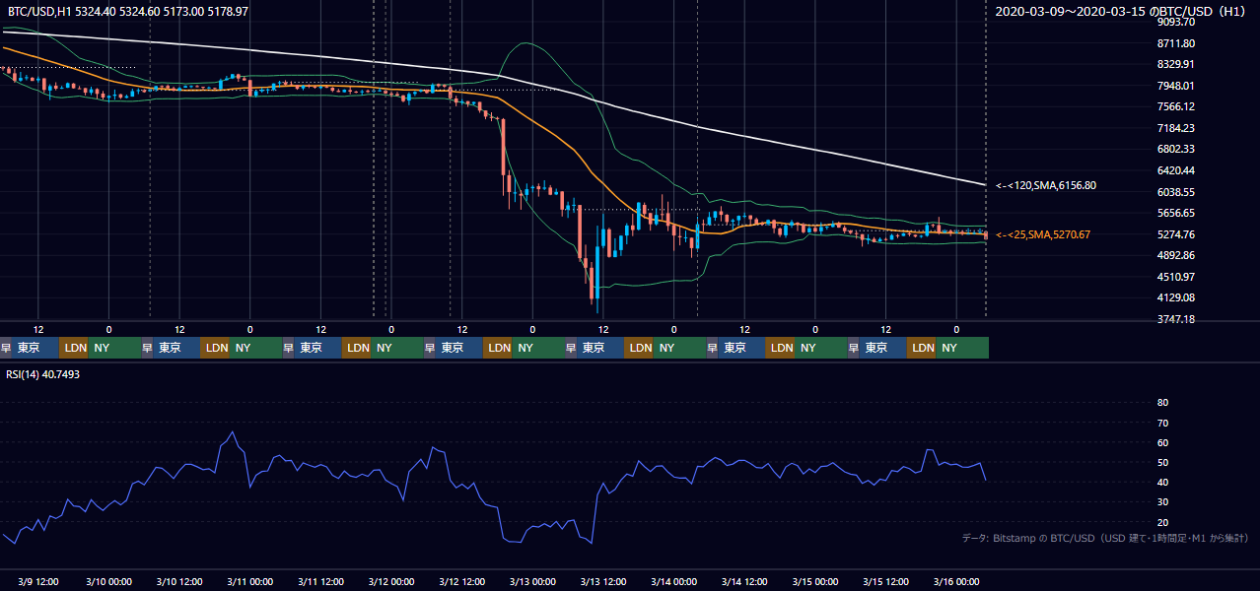This screenshot has height=591, width=1260.
Task: Click RSI axis level 30
Action: [1162, 502]
